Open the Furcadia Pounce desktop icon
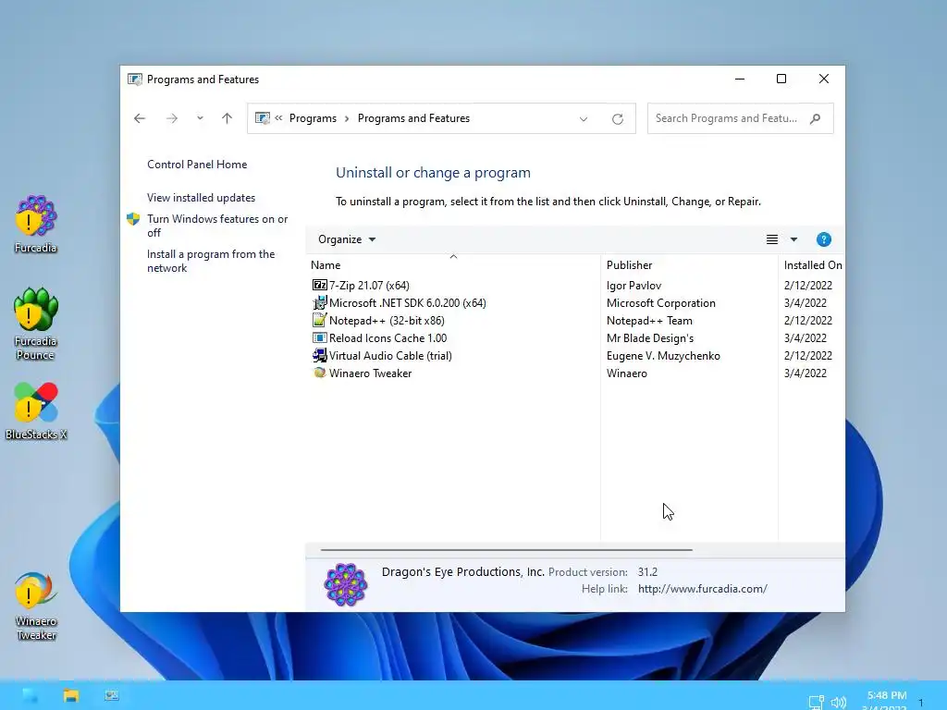The width and height of the screenshot is (947, 710). pos(36,324)
